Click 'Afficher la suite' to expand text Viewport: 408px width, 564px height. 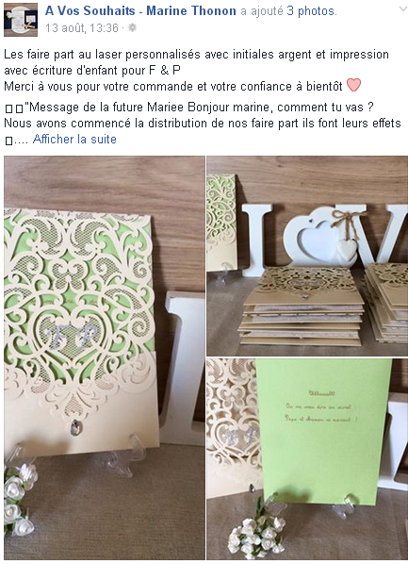tap(74, 139)
